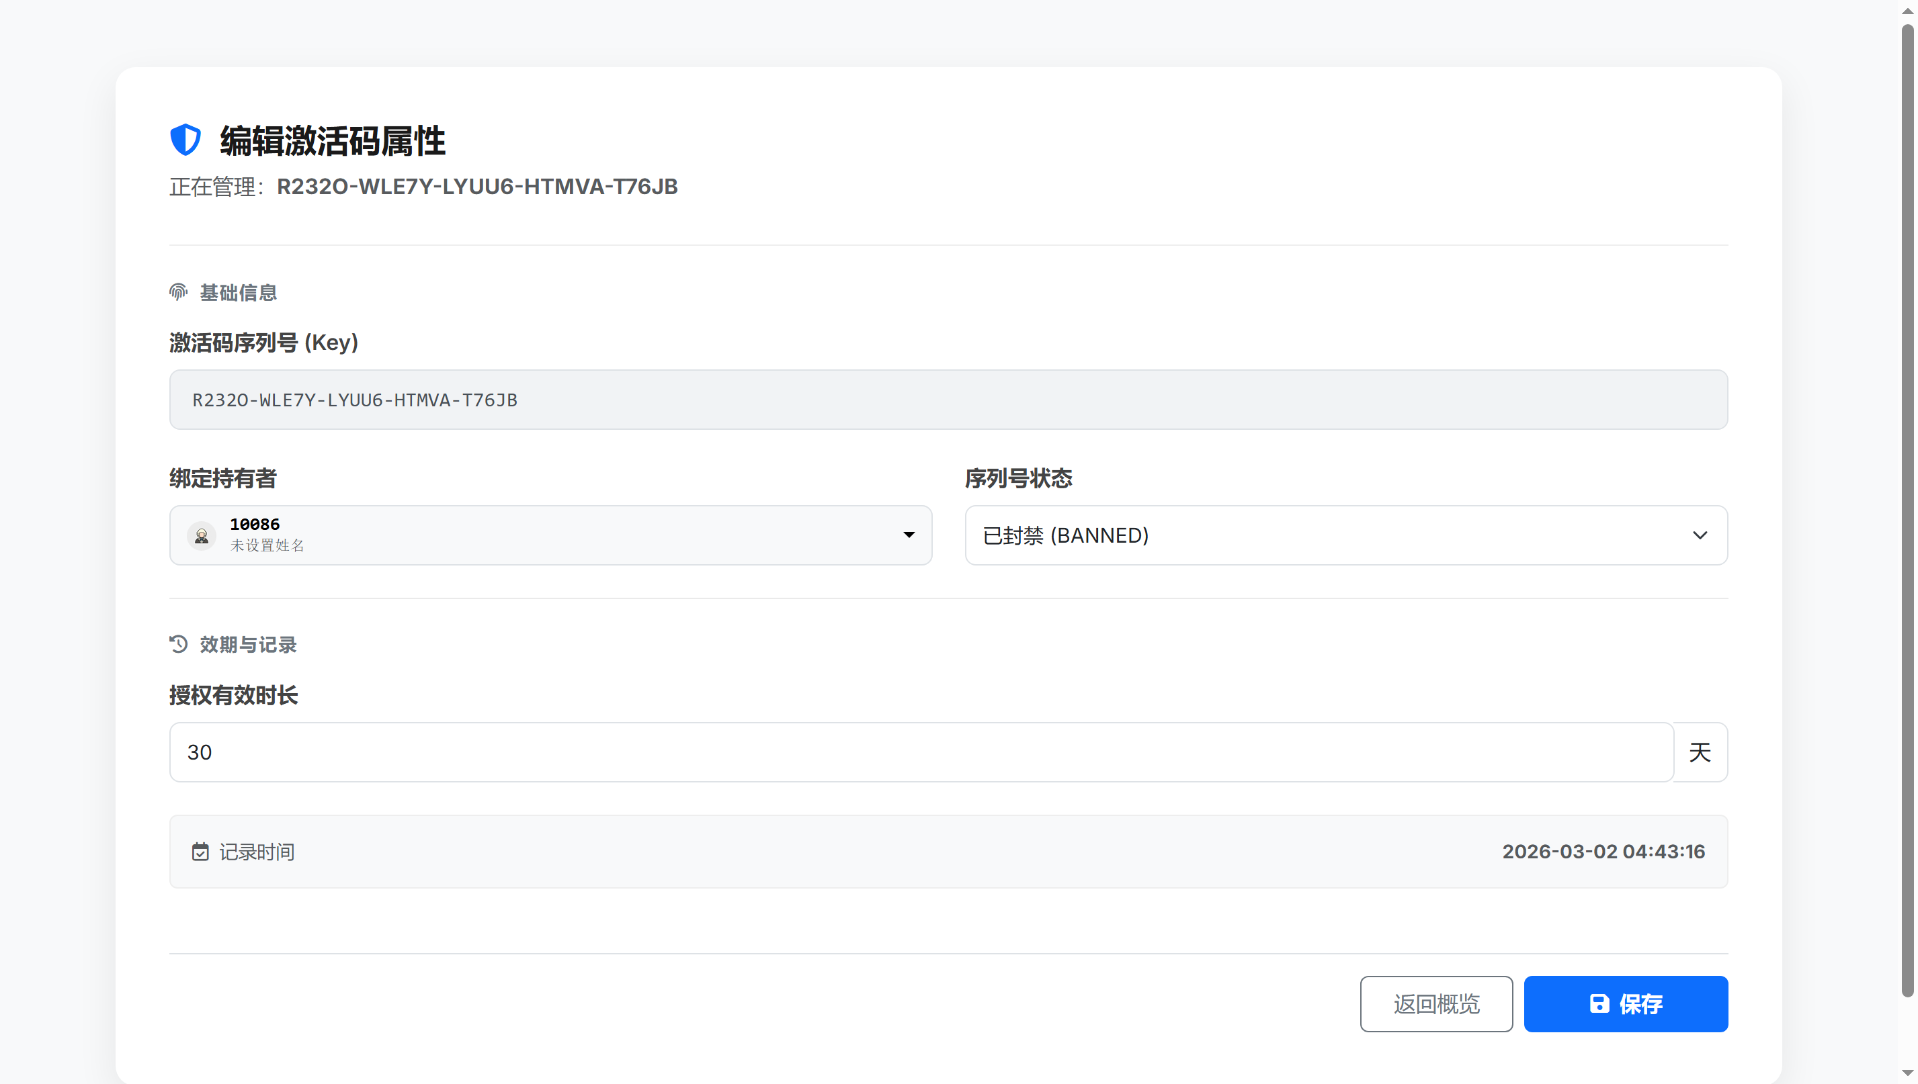Click the managed key text in subtitle
The height and width of the screenshot is (1084, 1918).
[x=476, y=187]
